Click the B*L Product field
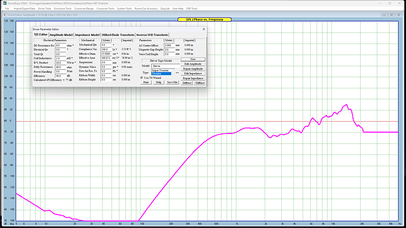 coord(61,63)
